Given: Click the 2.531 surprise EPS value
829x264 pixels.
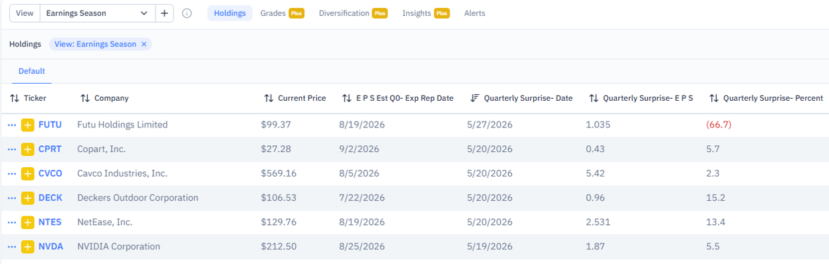Looking at the screenshot, I should click(598, 222).
